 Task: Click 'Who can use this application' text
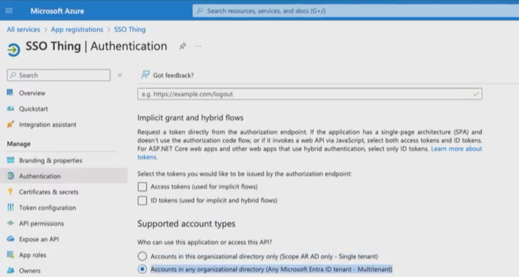[x=205, y=242]
